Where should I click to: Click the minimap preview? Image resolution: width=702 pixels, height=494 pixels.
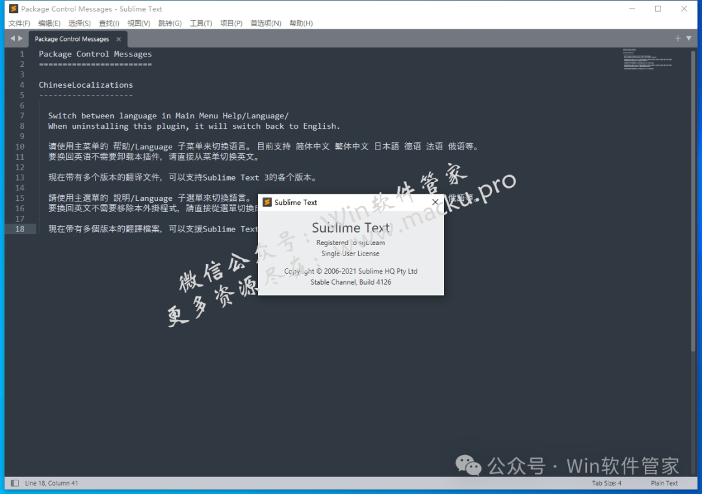click(x=648, y=58)
